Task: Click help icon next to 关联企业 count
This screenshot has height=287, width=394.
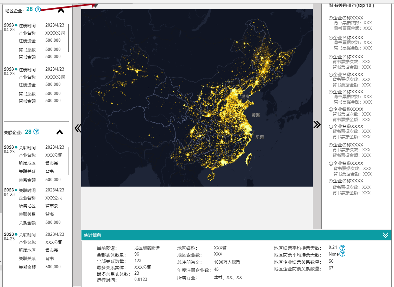Action: coord(37,132)
